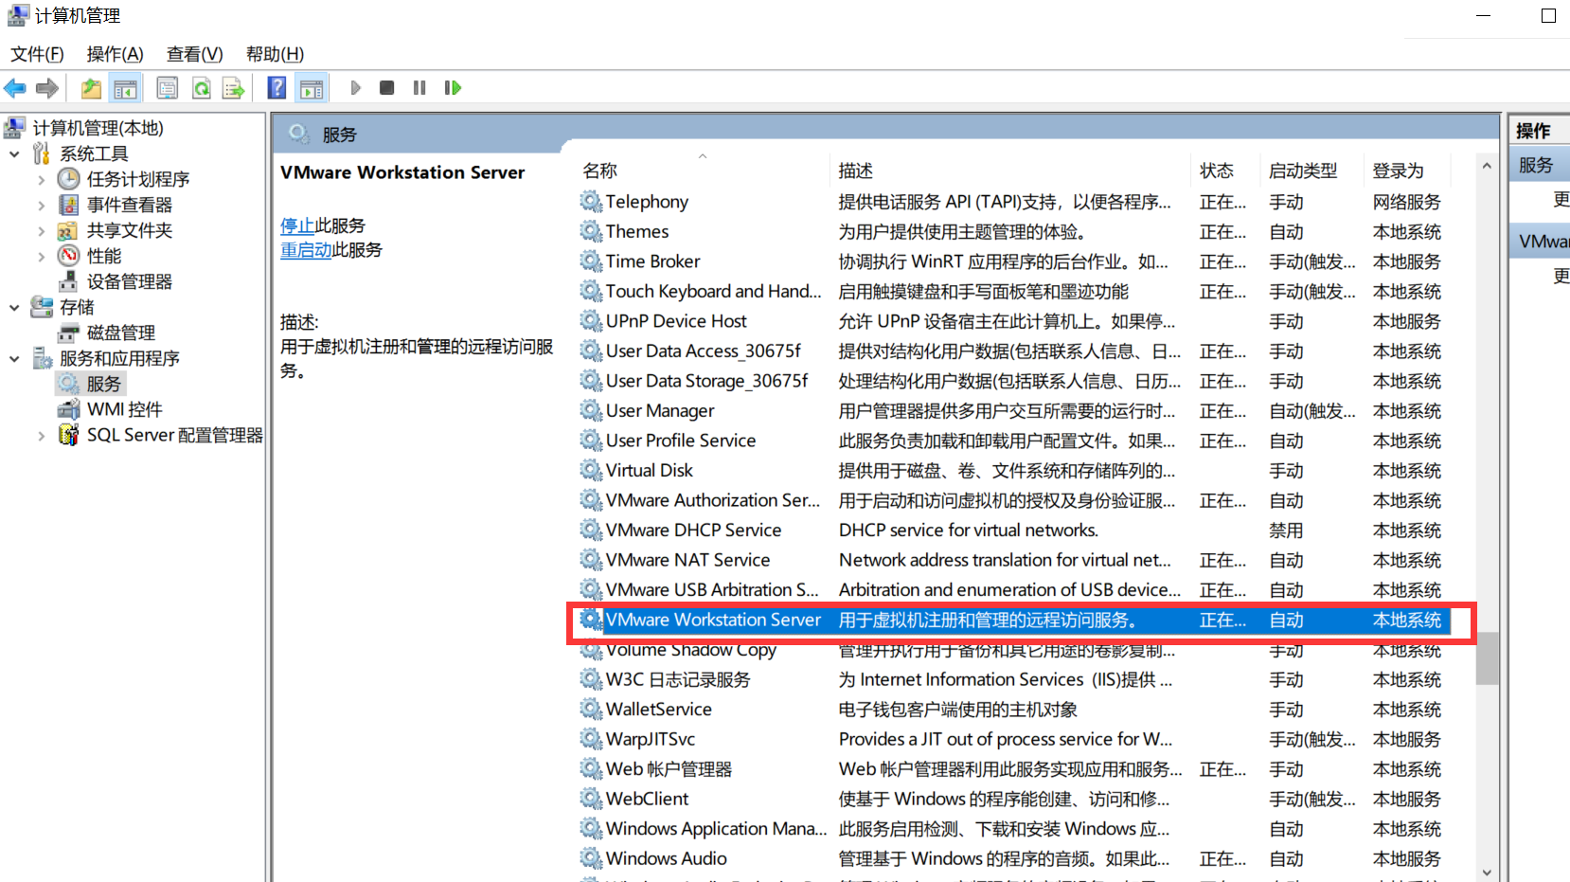Click the Stop service square icon
This screenshot has width=1570, height=882.
point(386,88)
